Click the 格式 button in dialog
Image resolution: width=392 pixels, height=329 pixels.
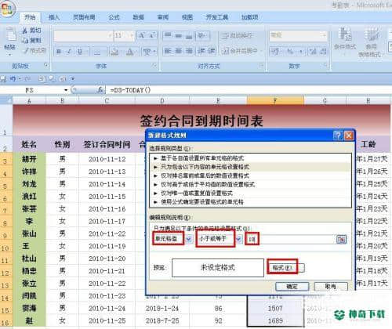(x=282, y=268)
